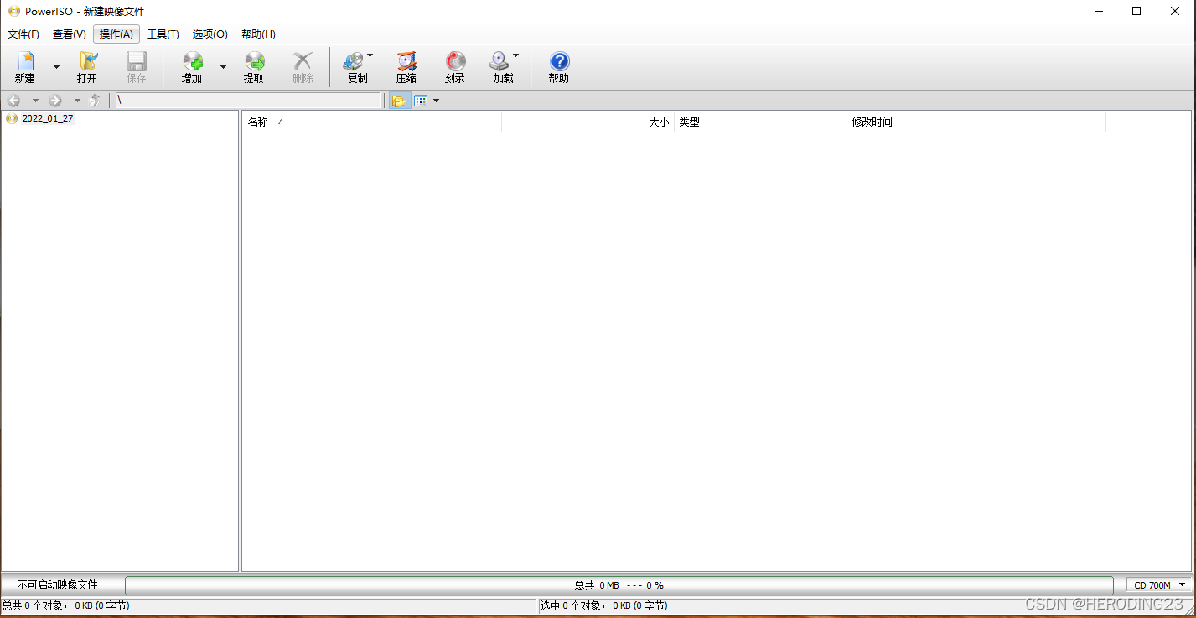Add files using the 增加 icon
The image size is (1196, 618).
coord(193,67)
